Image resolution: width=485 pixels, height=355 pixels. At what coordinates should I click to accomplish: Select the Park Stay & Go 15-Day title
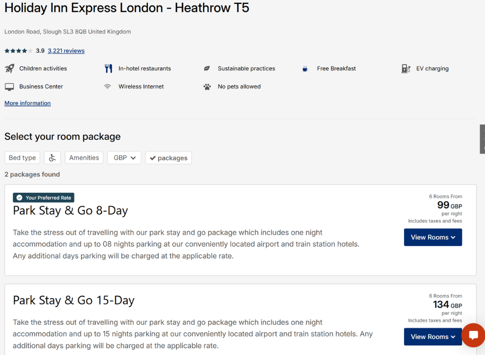pyautogui.click(x=73, y=301)
